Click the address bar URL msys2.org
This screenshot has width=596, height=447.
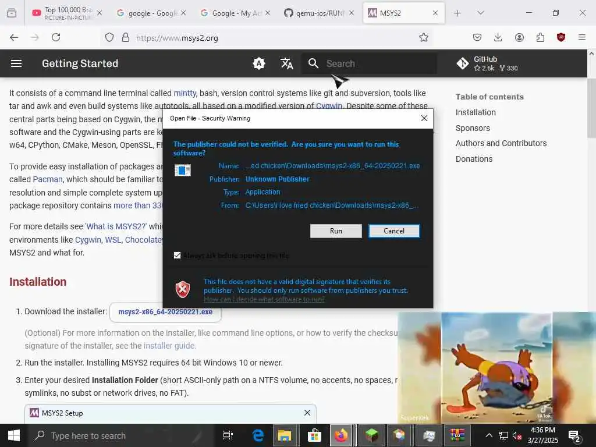(177, 38)
